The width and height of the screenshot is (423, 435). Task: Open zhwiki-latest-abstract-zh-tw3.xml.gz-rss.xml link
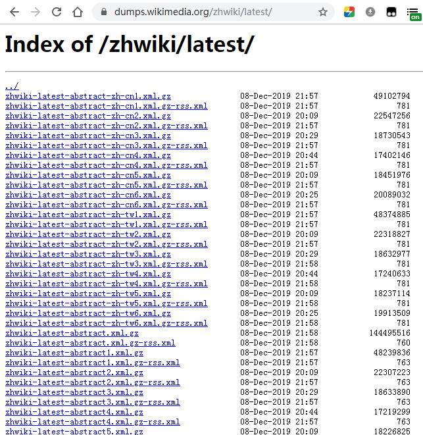[106, 264]
